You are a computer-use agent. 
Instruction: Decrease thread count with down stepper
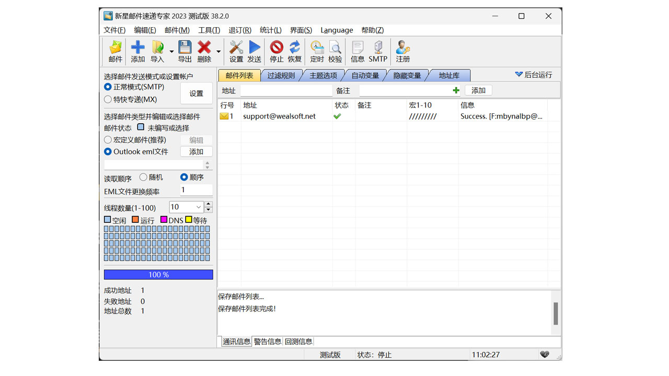coord(209,210)
